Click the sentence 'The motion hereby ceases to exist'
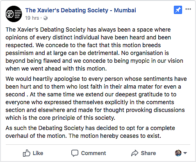 click(115, 136)
